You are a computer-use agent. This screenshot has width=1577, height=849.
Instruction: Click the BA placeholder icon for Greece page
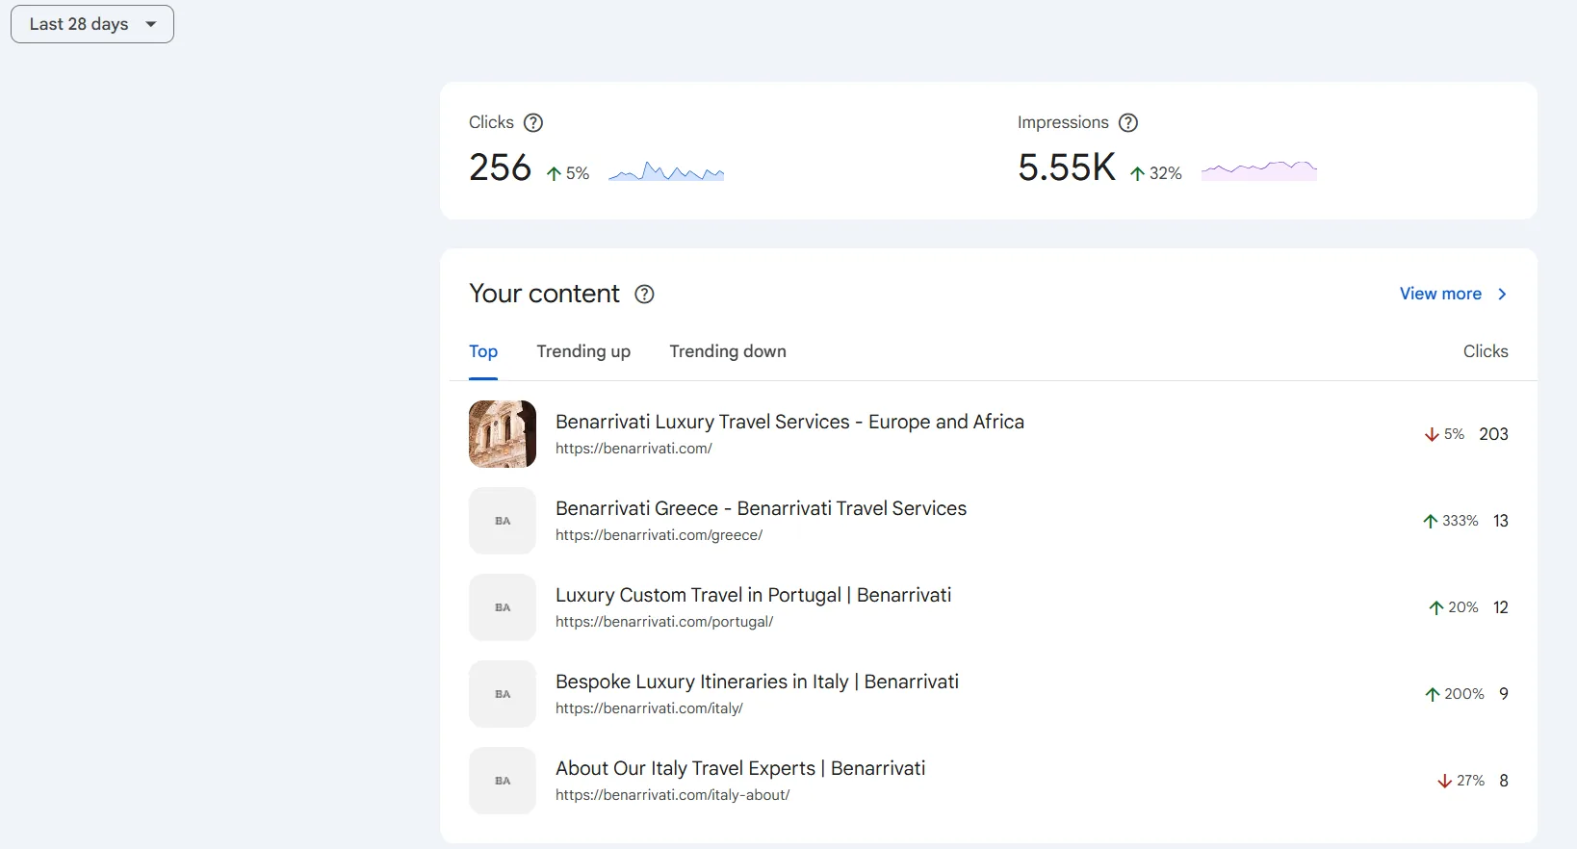pos(503,521)
